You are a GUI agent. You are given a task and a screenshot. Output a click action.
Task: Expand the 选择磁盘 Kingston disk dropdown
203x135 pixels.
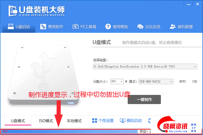[145, 66]
